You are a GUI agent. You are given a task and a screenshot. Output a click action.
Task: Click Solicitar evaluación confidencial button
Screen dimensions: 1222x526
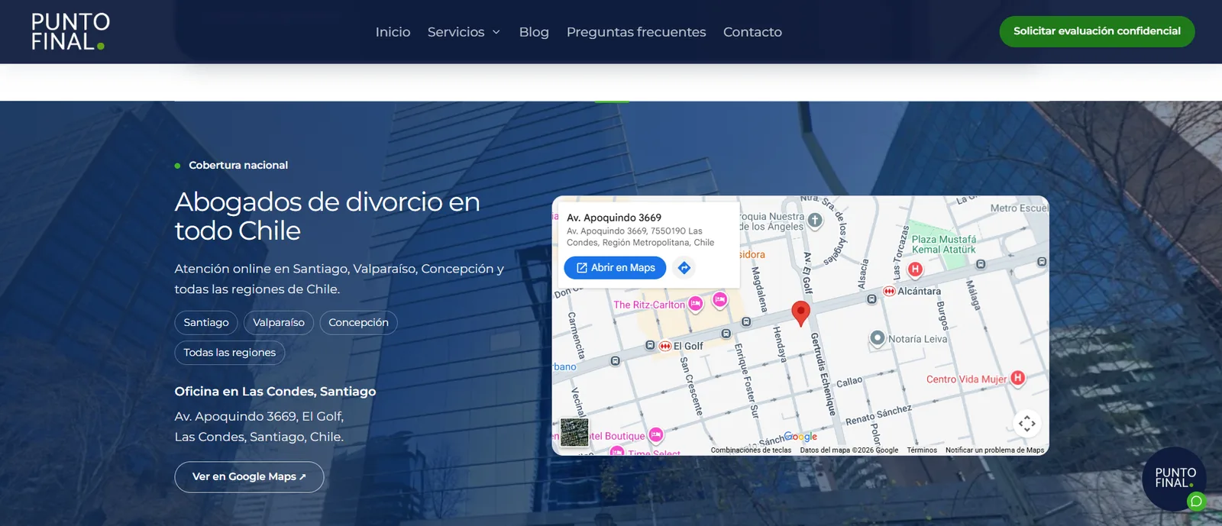(x=1097, y=31)
